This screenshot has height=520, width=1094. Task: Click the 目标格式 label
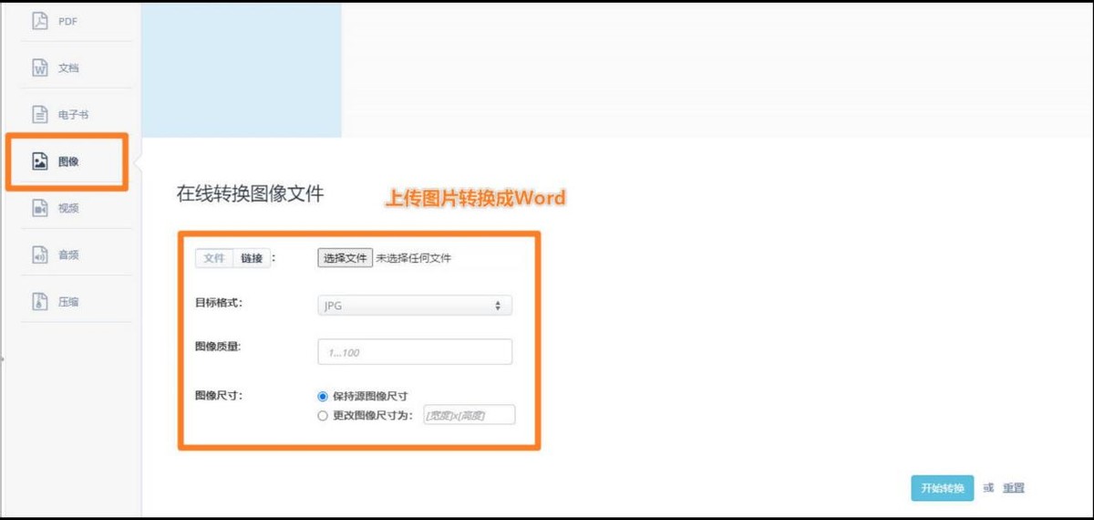click(218, 302)
